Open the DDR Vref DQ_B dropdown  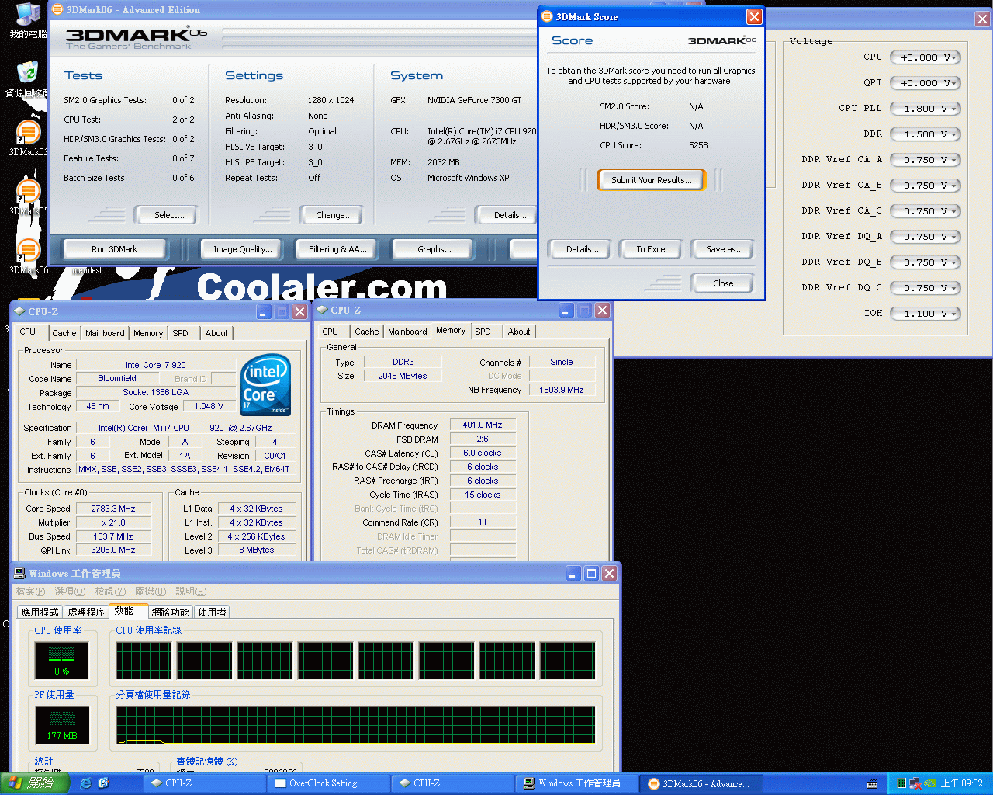click(x=926, y=262)
